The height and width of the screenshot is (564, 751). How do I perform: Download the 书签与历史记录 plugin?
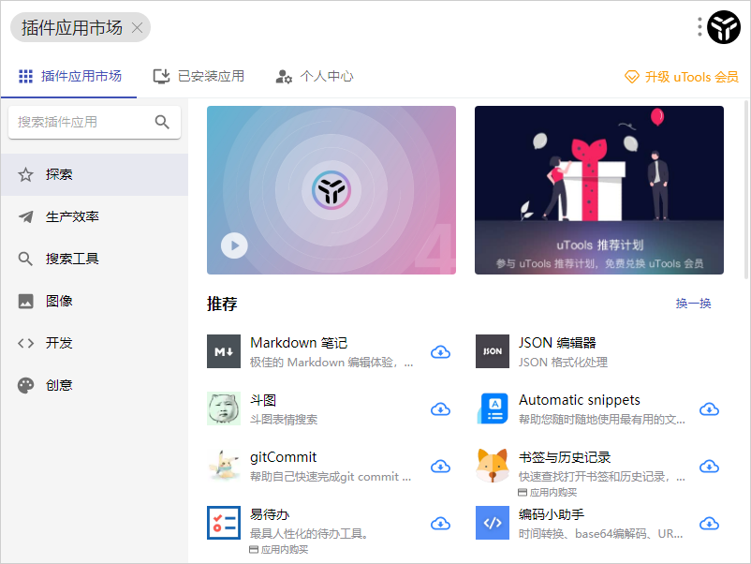pos(709,467)
